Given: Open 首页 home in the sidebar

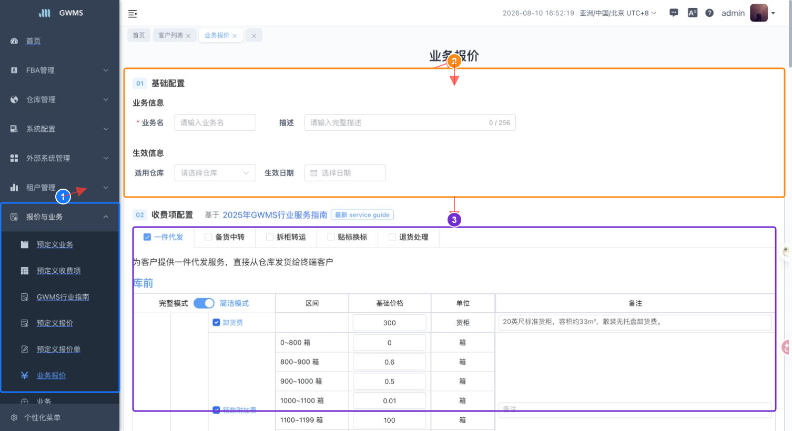Looking at the screenshot, I should (x=34, y=41).
